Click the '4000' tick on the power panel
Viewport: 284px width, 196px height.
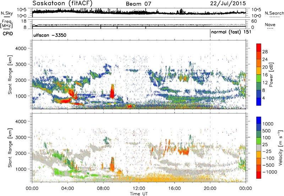click(21, 48)
